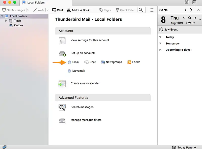Screen dimensions: 202x149
Task: Open Search messages
Action: tap(82, 107)
